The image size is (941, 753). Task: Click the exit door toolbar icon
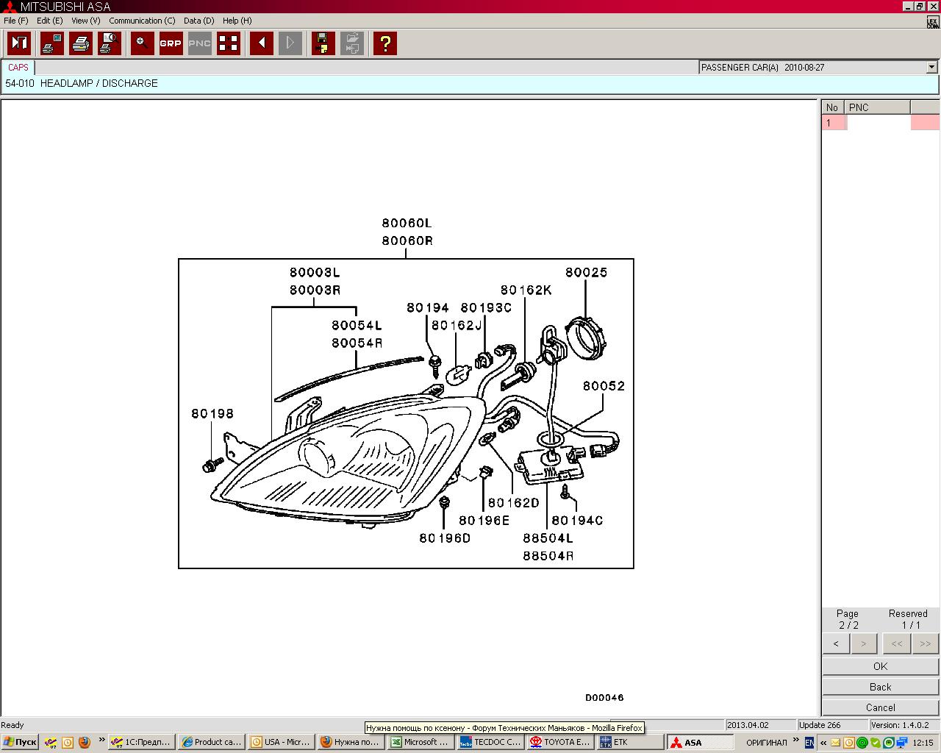(x=19, y=43)
